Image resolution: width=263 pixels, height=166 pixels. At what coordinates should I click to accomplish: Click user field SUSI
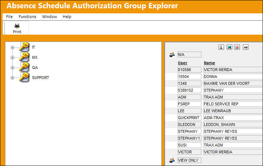pyautogui.click(x=190, y=145)
